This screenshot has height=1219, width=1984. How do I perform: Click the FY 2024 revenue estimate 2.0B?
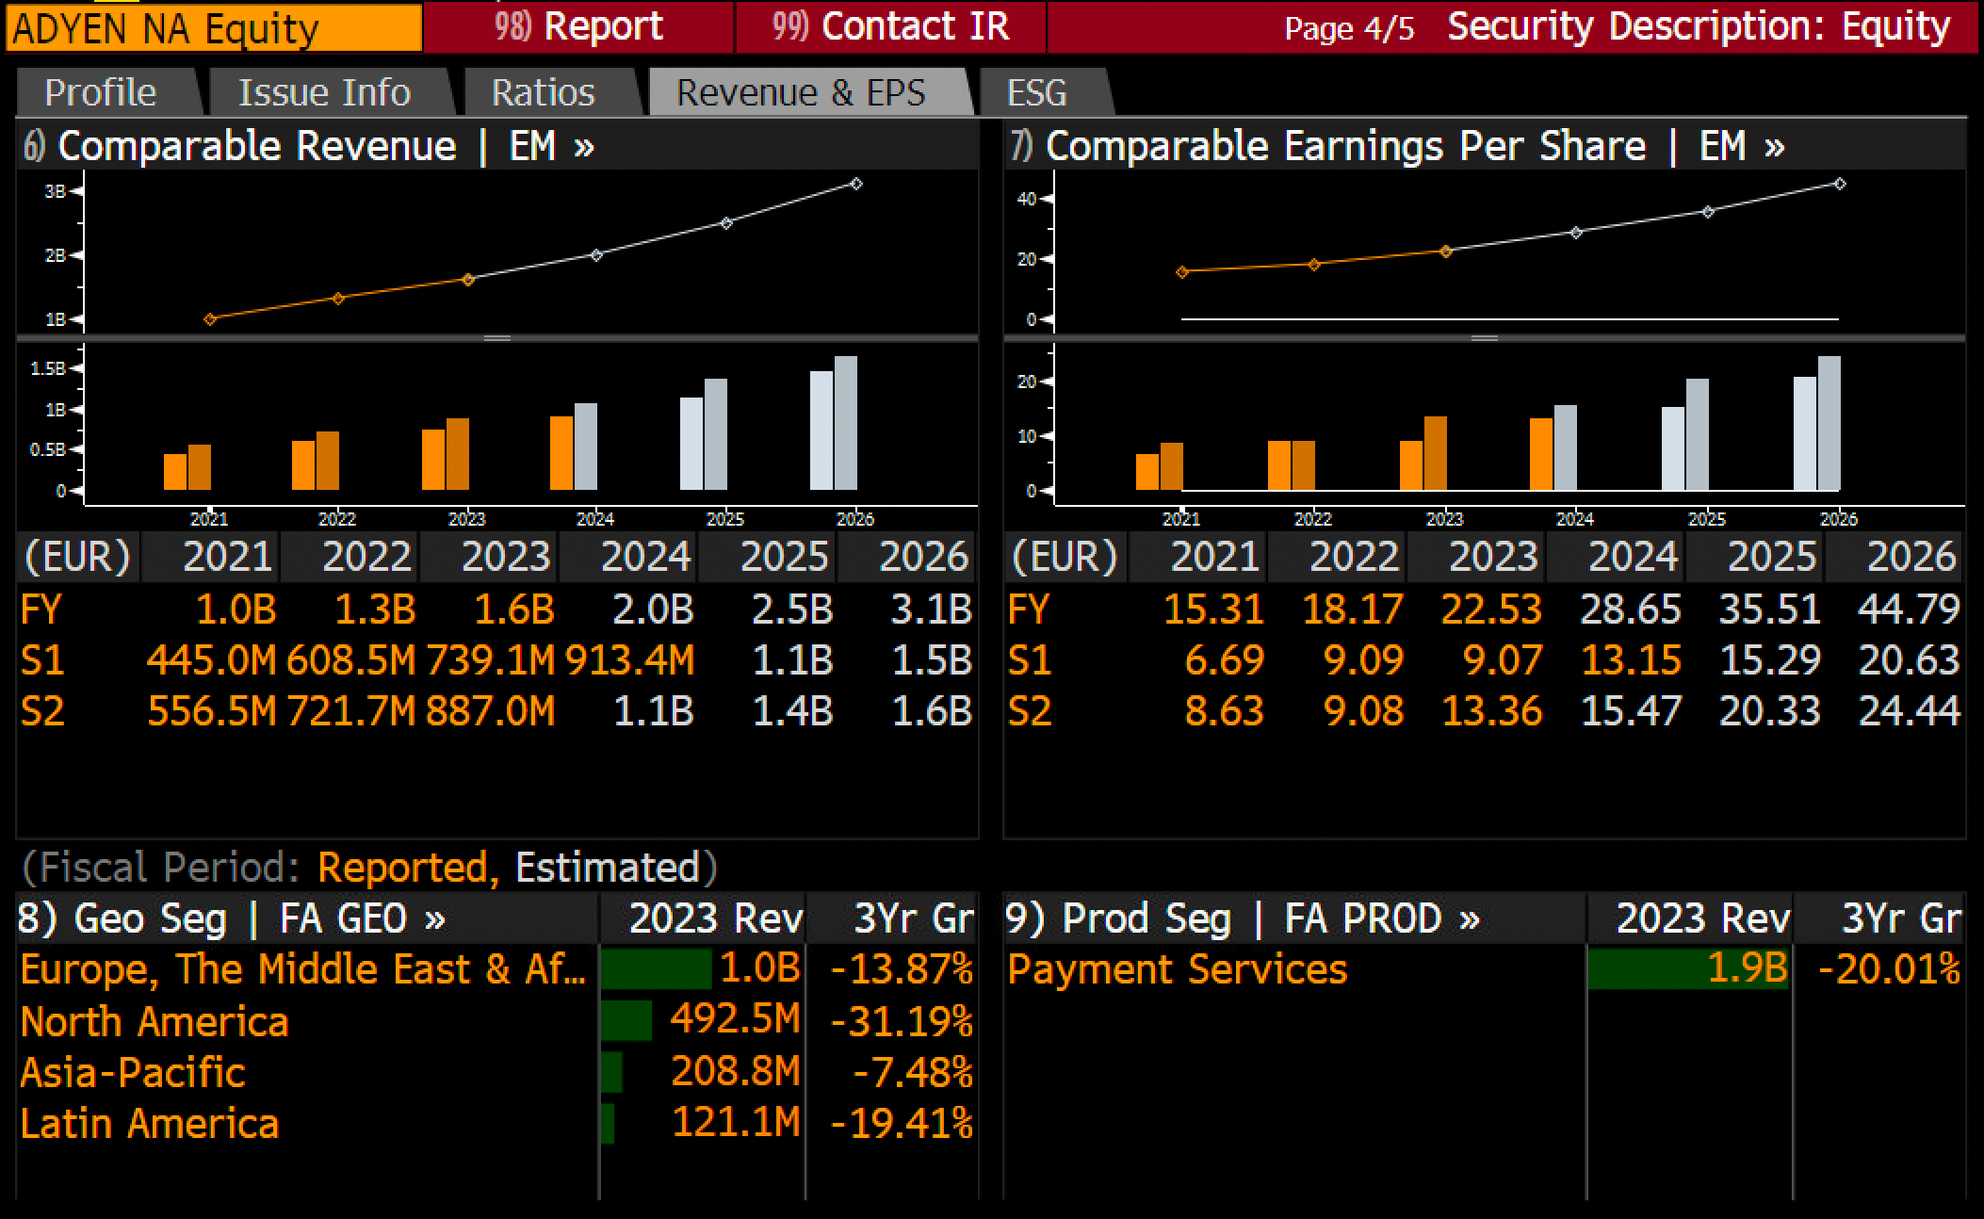click(x=653, y=609)
